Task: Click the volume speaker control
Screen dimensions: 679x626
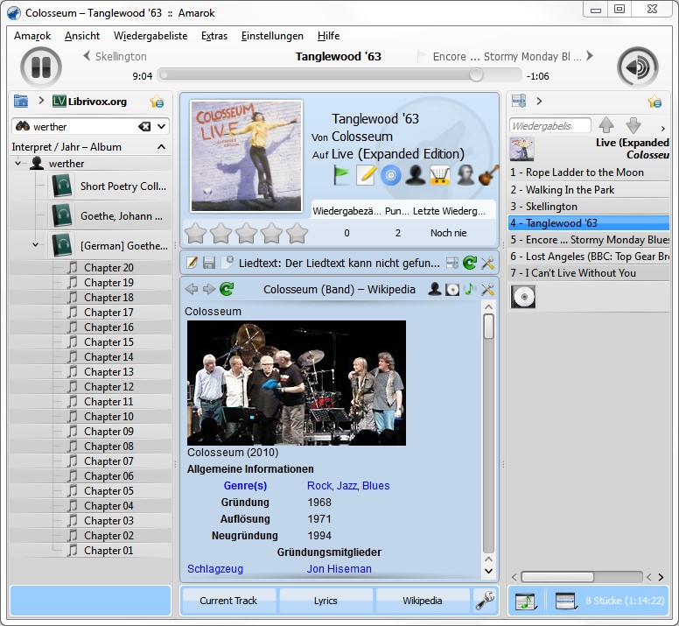Action: (637, 67)
